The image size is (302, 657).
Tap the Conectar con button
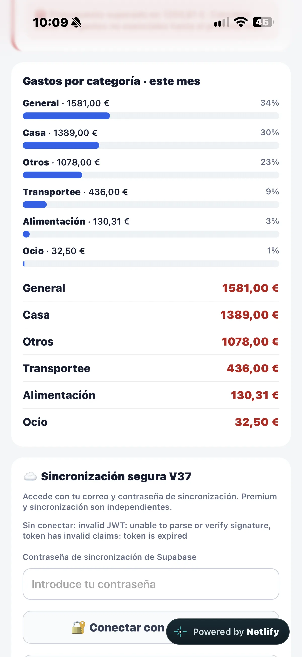[x=151, y=627]
